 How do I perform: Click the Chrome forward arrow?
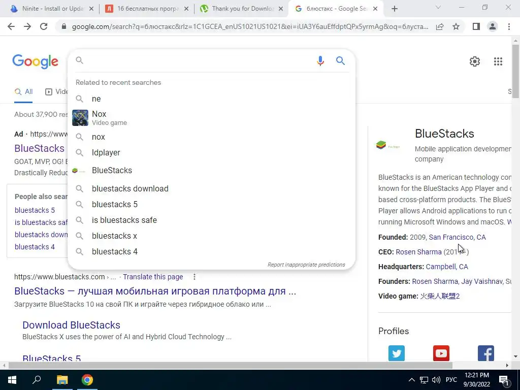[27, 26]
